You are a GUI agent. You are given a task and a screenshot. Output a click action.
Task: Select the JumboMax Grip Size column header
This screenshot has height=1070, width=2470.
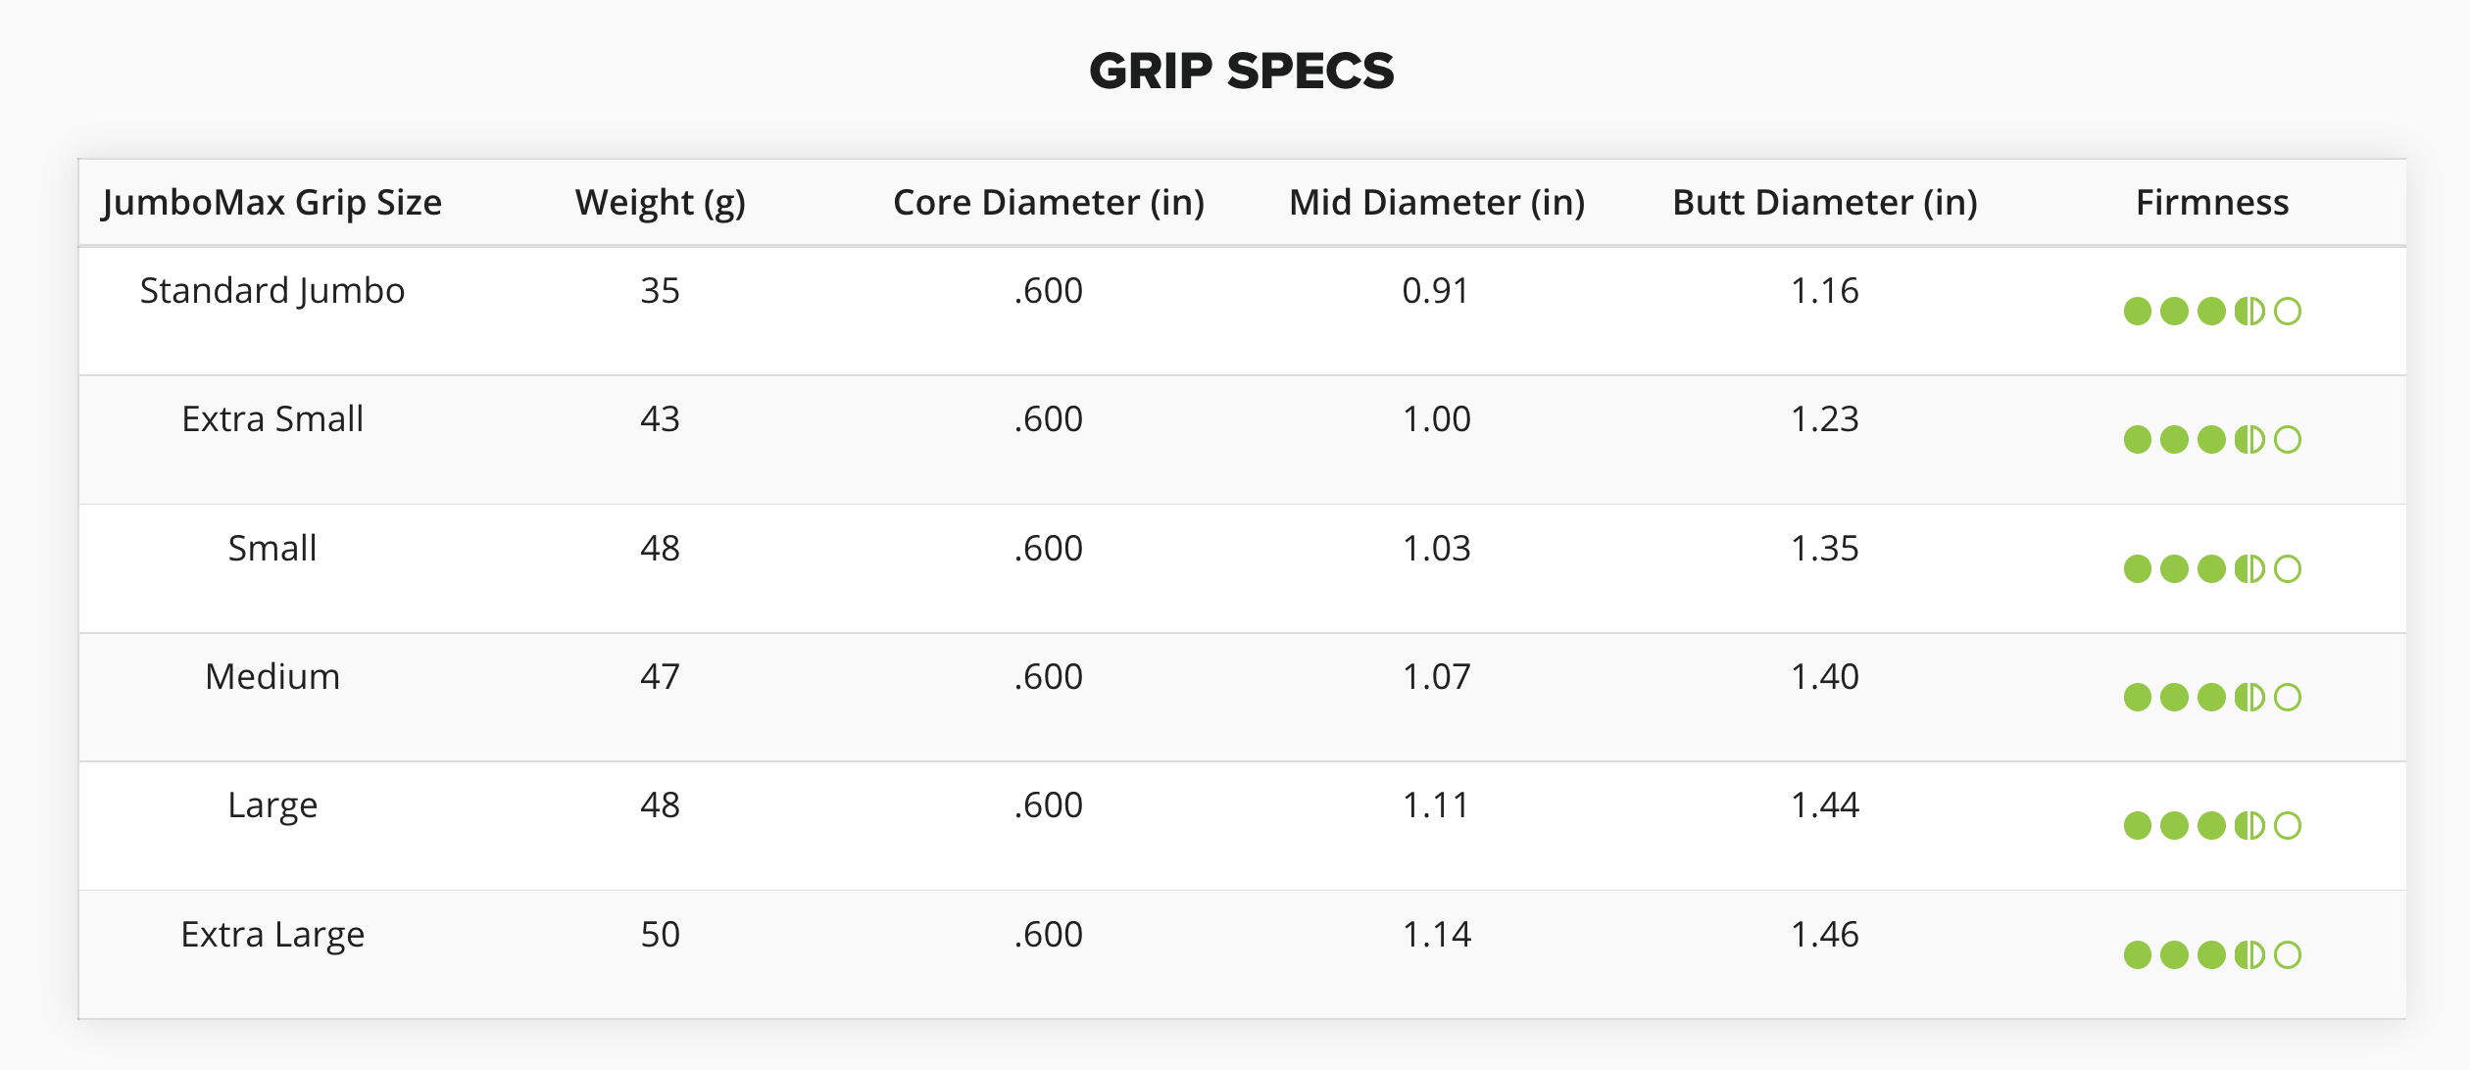tap(272, 203)
